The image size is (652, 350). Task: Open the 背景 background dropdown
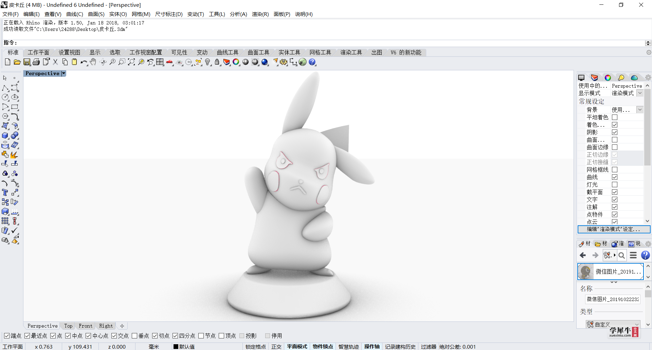[640, 110]
